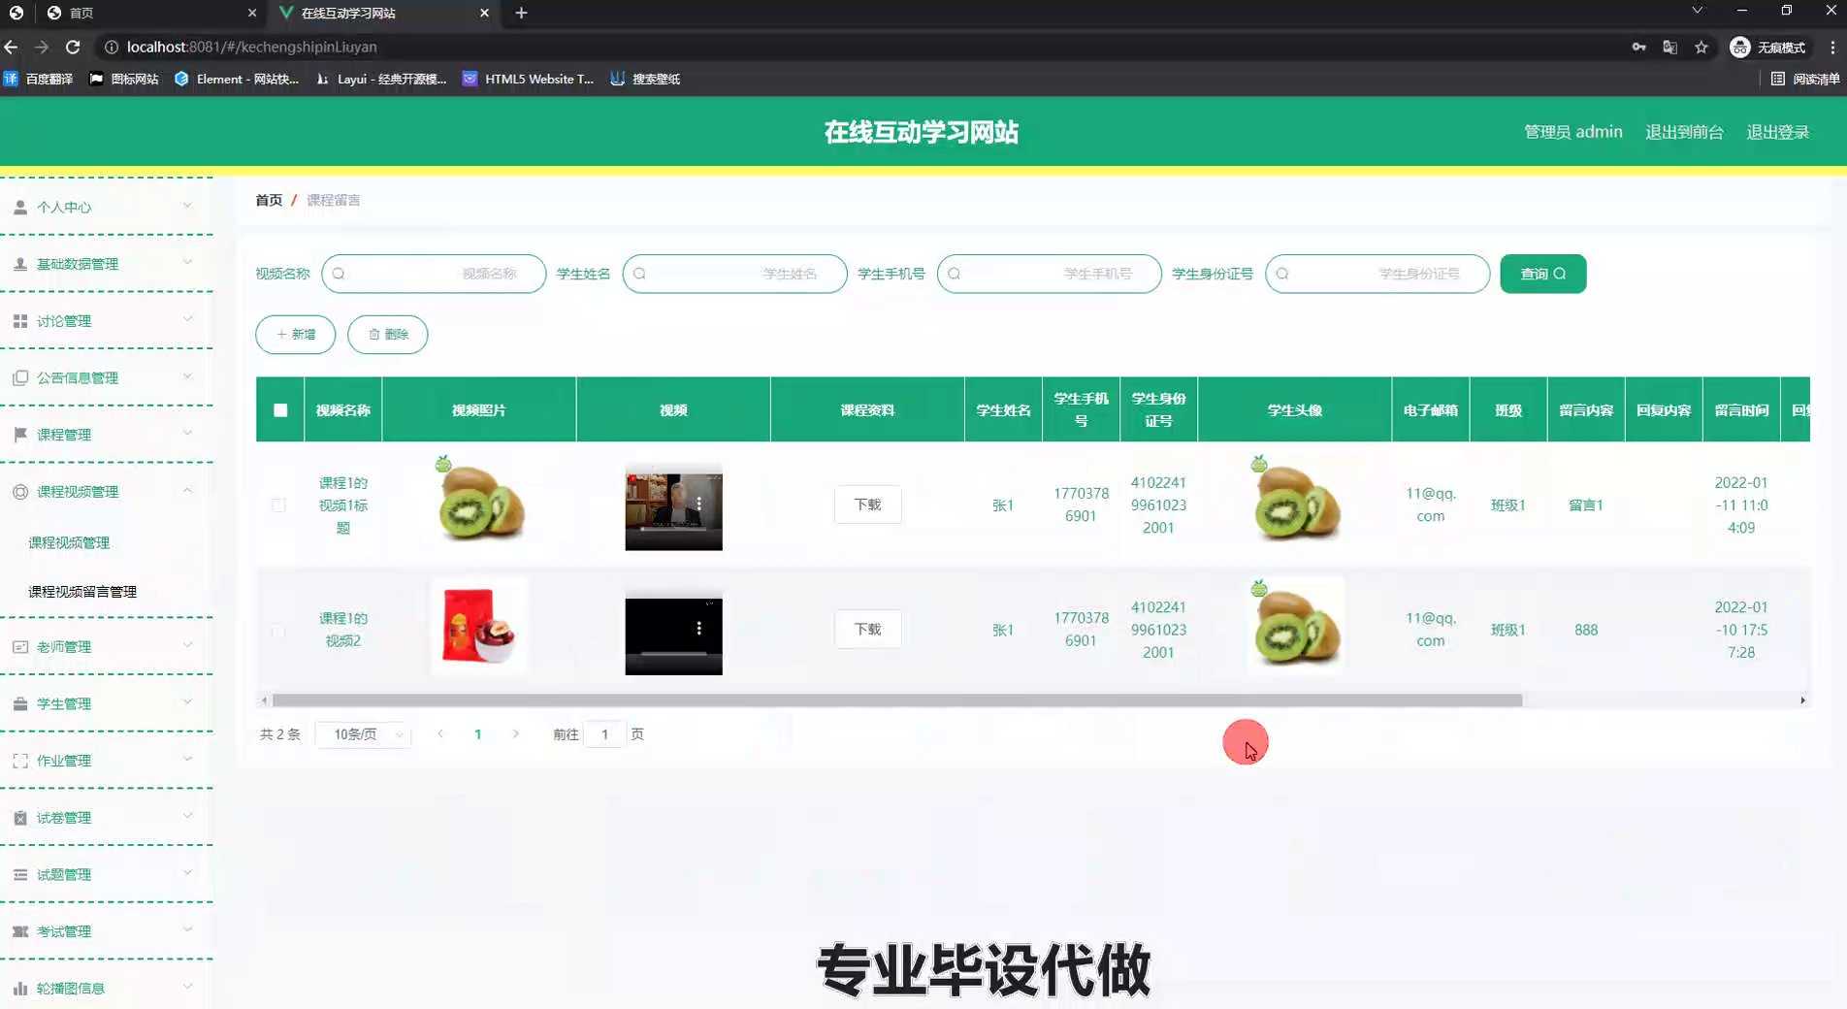This screenshot has width=1847, height=1009.
Task: Click the 试题管理 list icon
Action: pyautogui.click(x=20, y=874)
